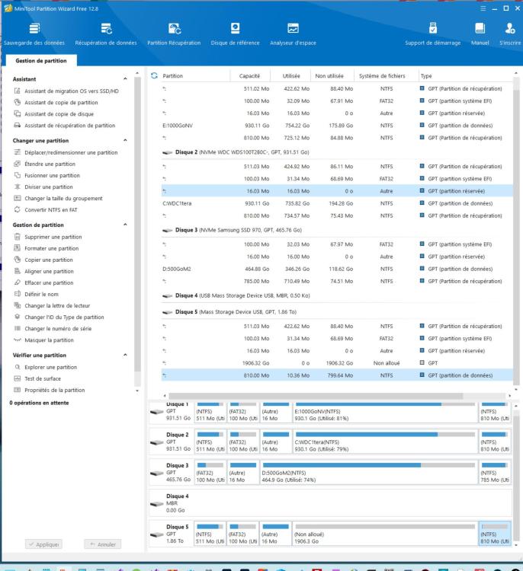Click Test de surface option

[x=43, y=378]
